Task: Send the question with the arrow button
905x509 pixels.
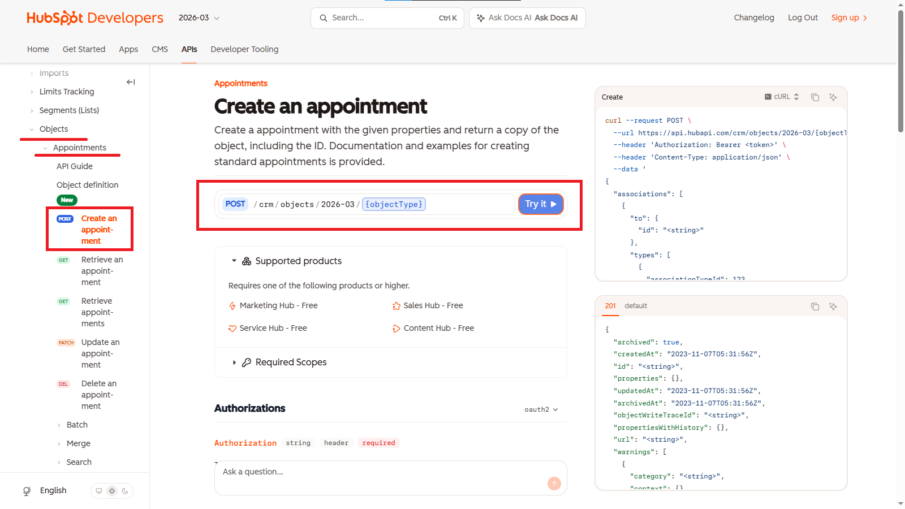Action: pos(554,484)
